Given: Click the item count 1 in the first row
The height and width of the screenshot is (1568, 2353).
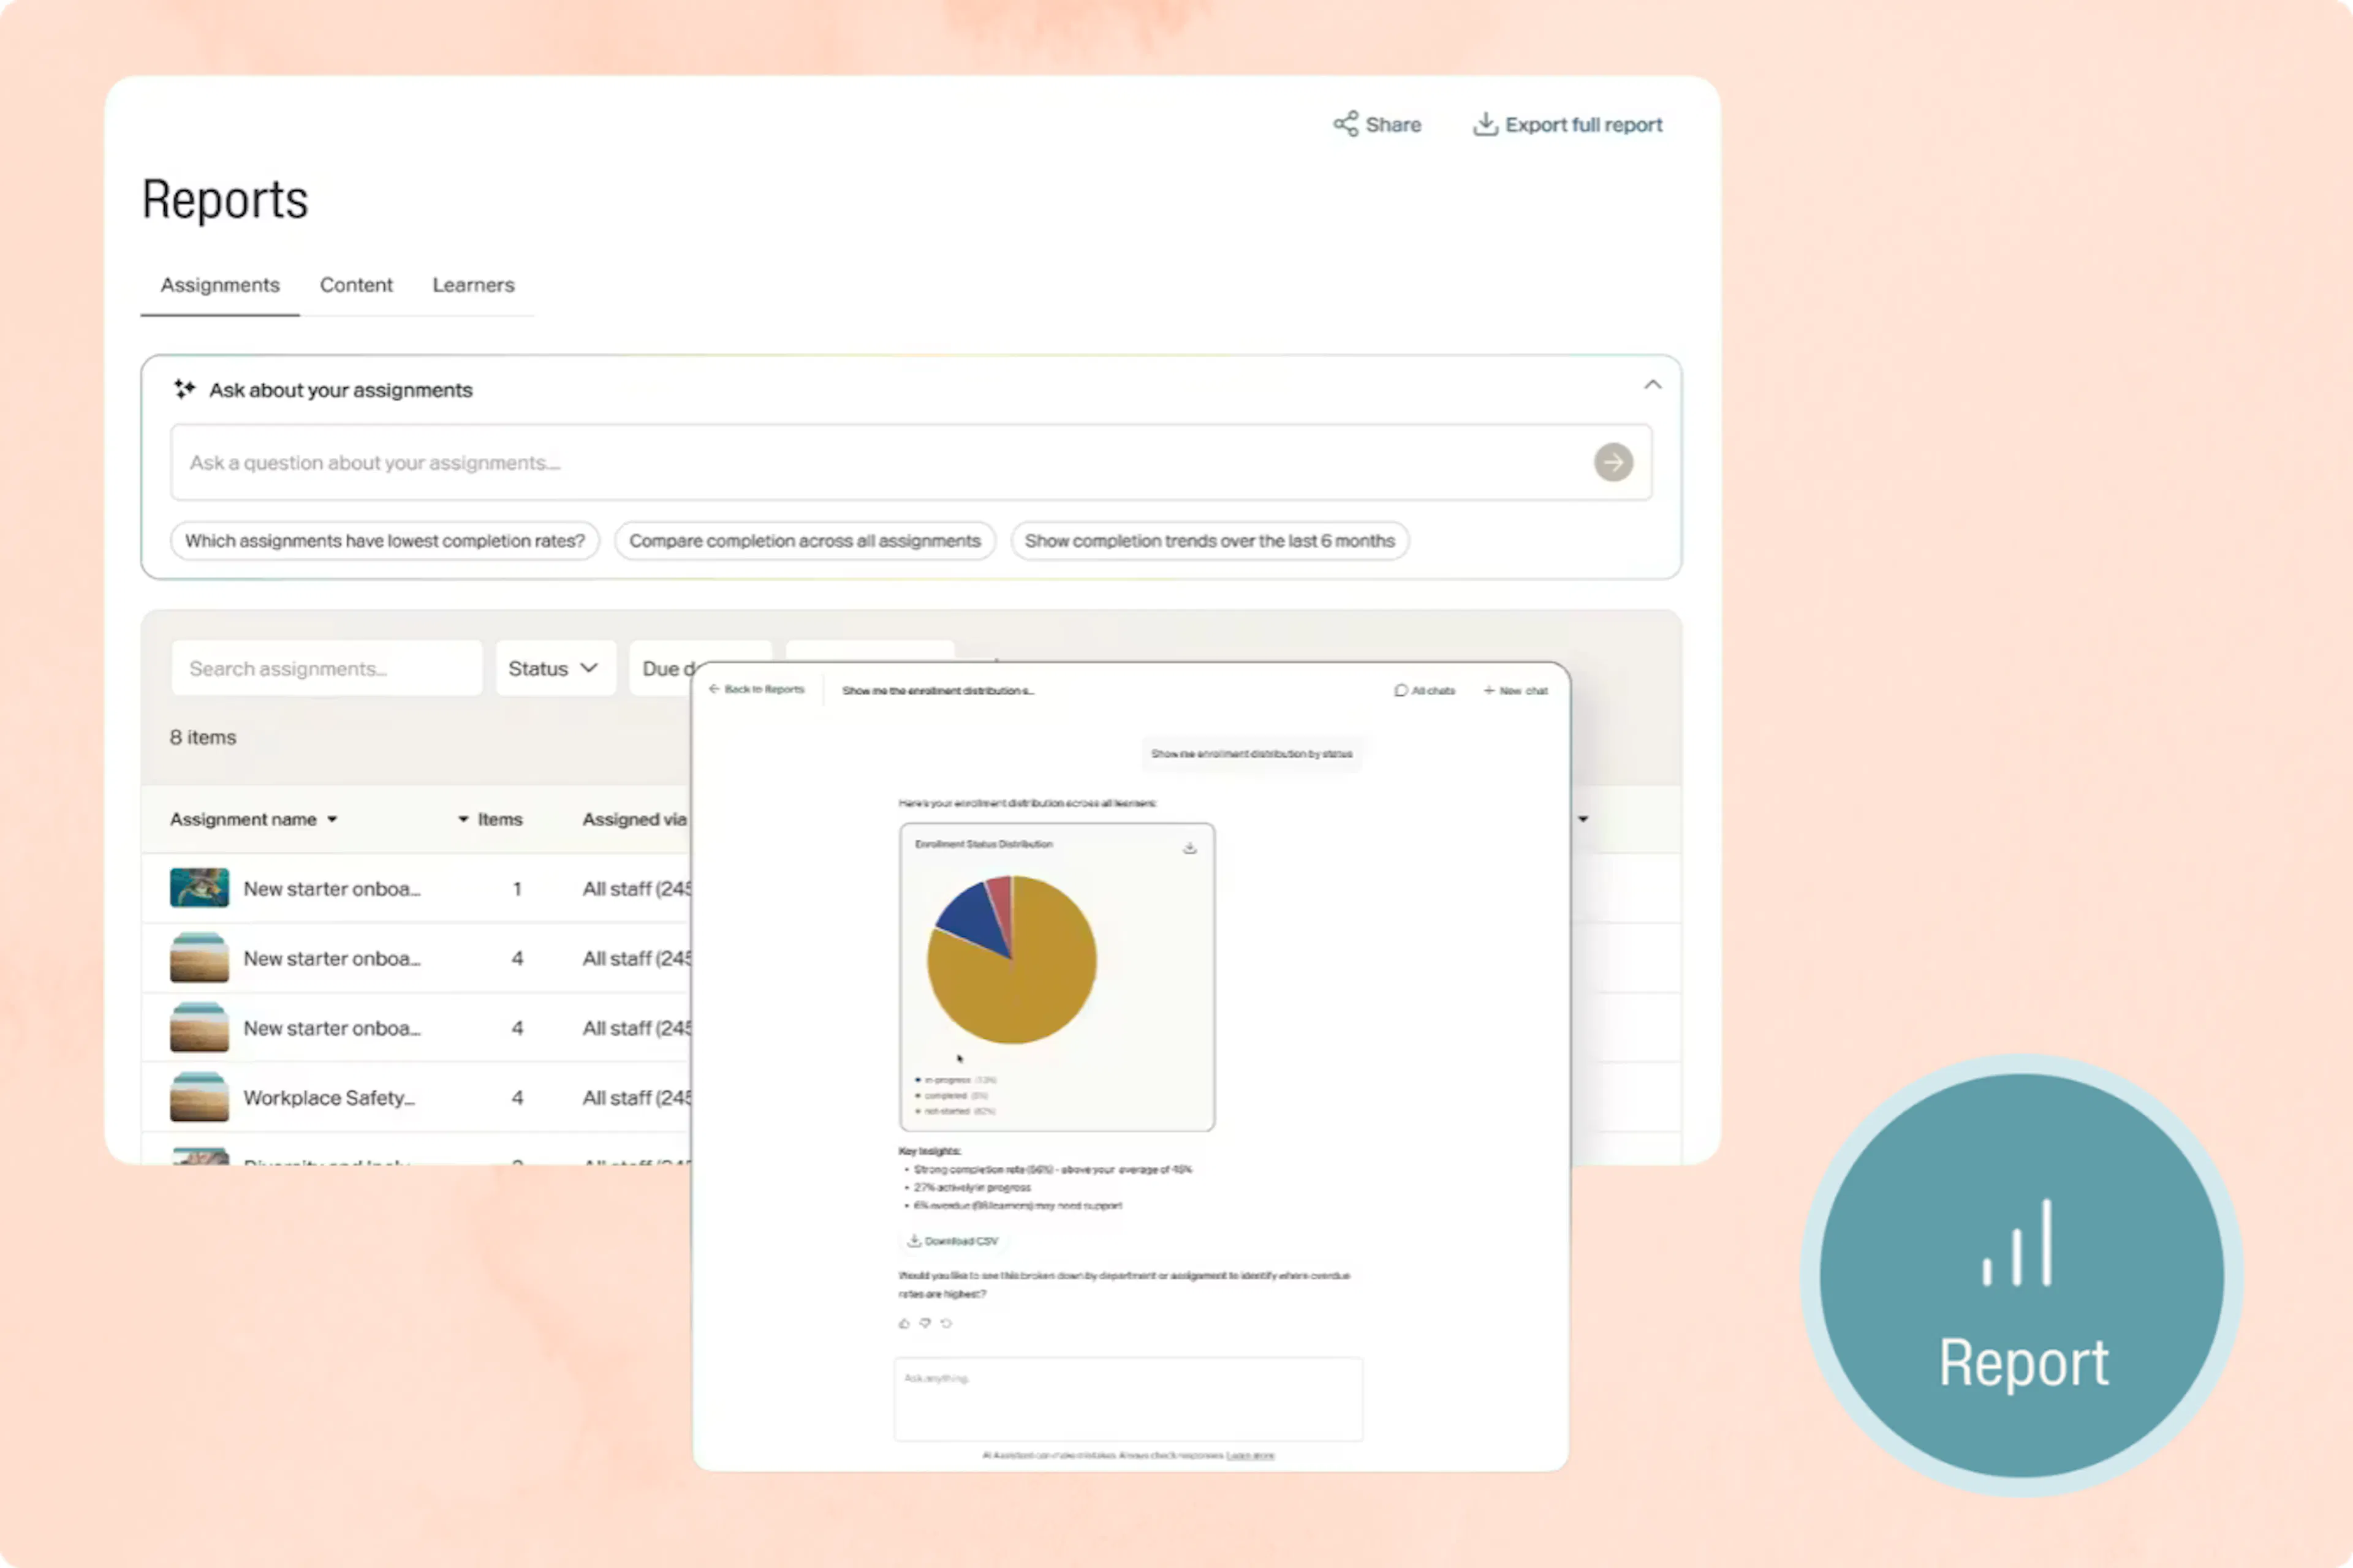Looking at the screenshot, I should pos(517,889).
